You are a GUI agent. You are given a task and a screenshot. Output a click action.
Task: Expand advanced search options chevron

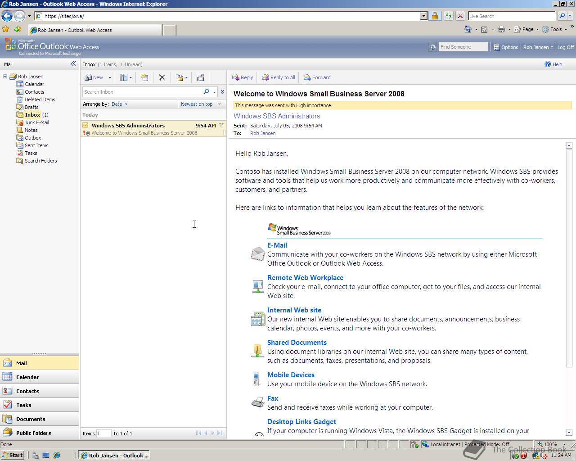pyautogui.click(x=222, y=92)
